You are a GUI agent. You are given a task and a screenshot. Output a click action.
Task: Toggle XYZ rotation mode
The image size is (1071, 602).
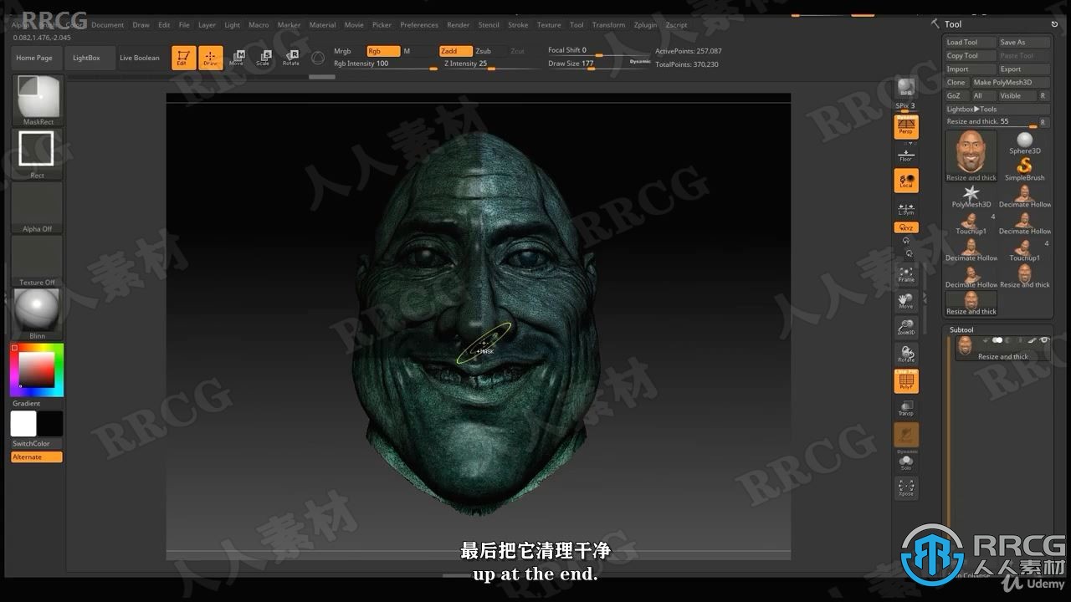pyautogui.click(x=905, y=227)
